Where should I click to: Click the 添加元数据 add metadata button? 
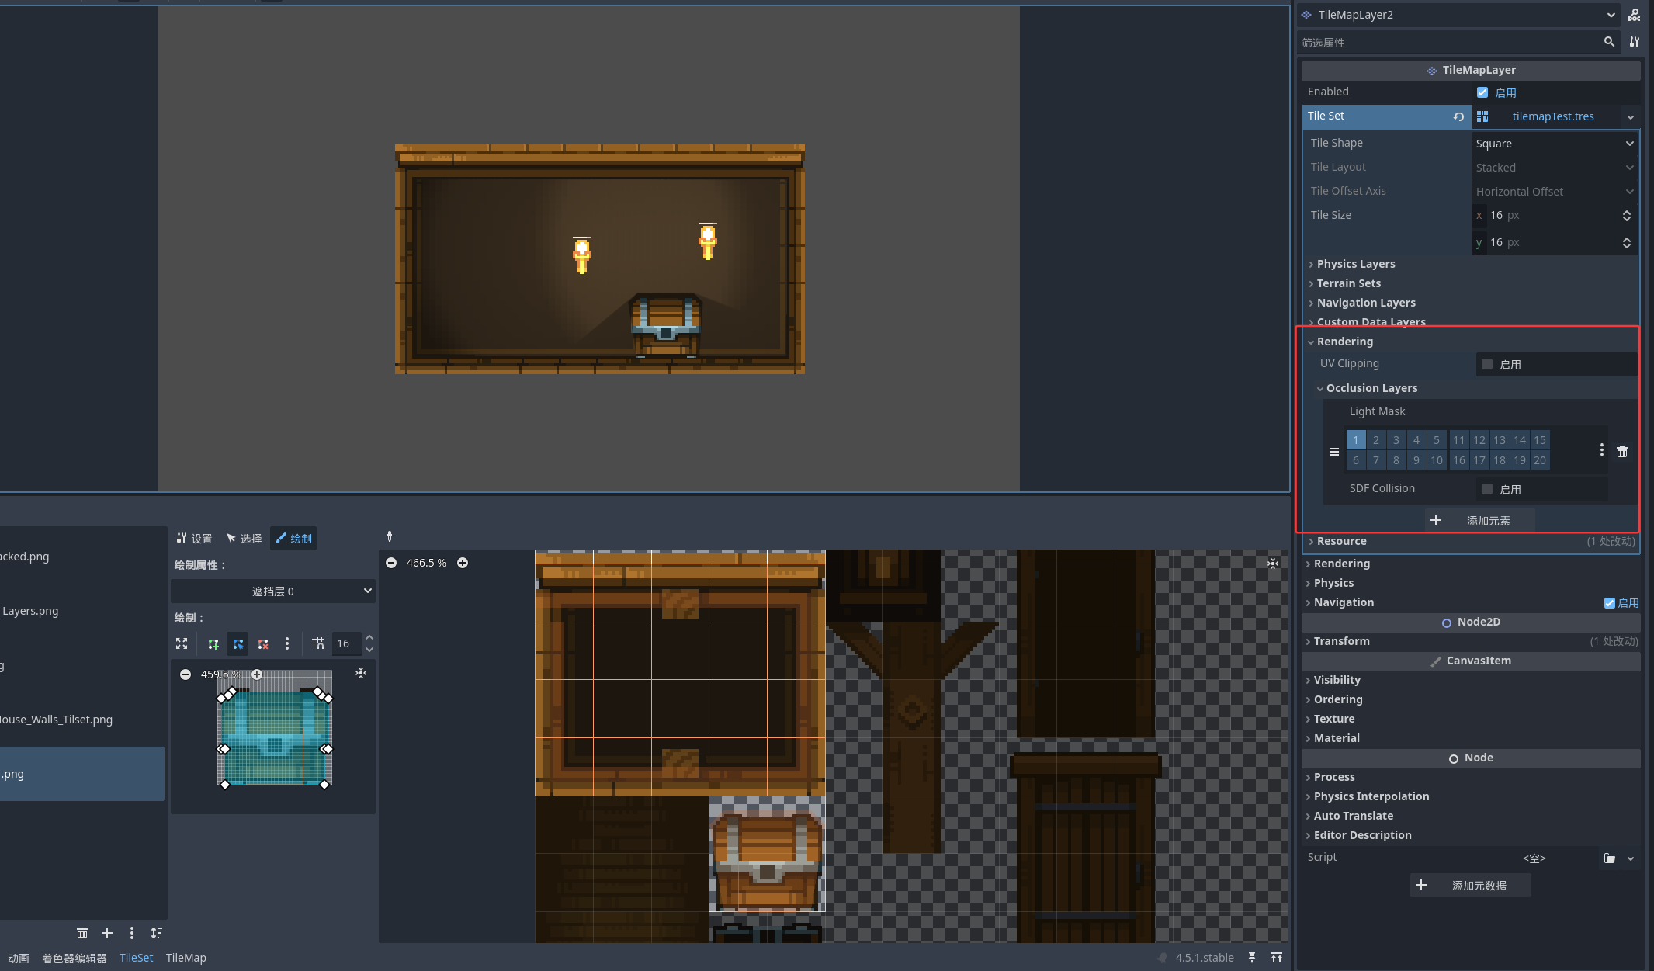1470,885
